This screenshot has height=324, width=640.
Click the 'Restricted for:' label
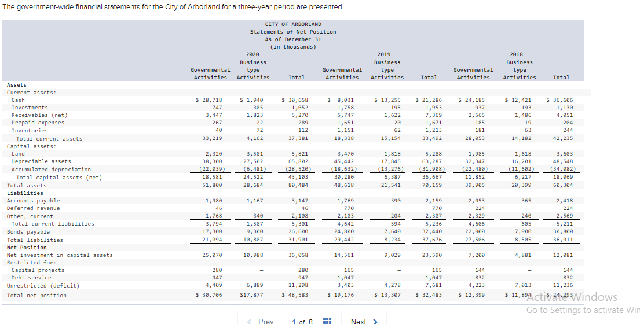[31, 263]
